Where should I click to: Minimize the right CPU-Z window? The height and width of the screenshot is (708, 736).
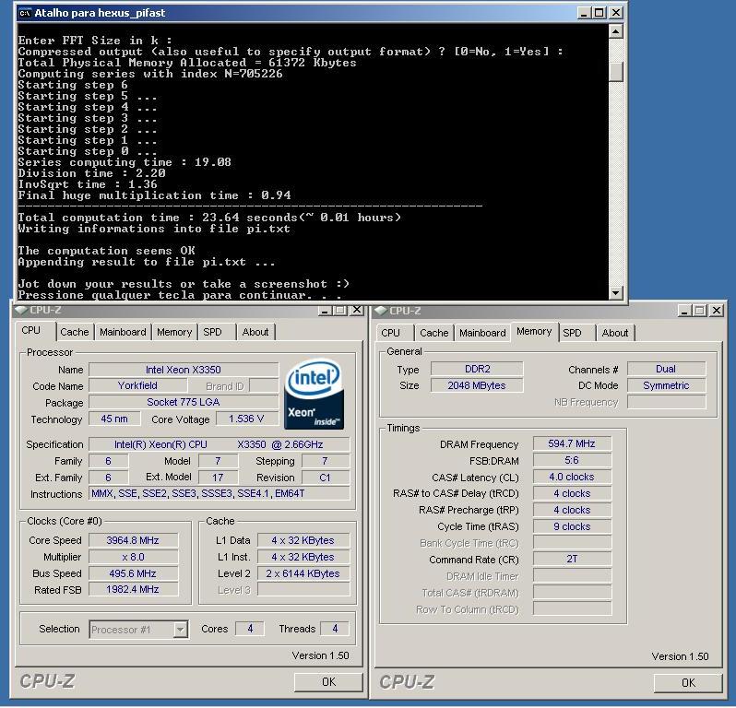coord(685,311)
